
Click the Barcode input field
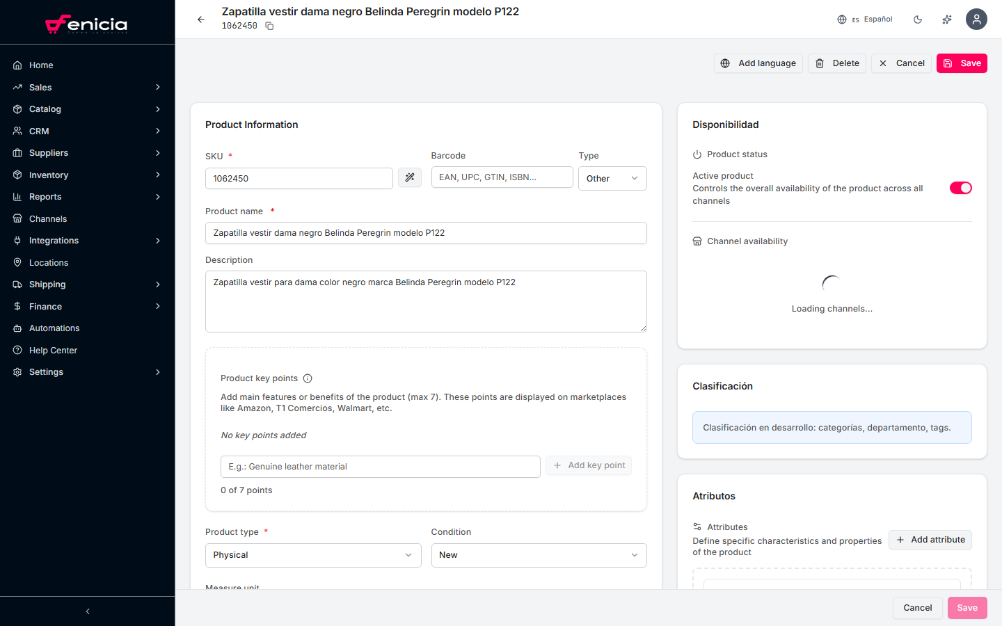pyautogui.click(x=502, y=177)
